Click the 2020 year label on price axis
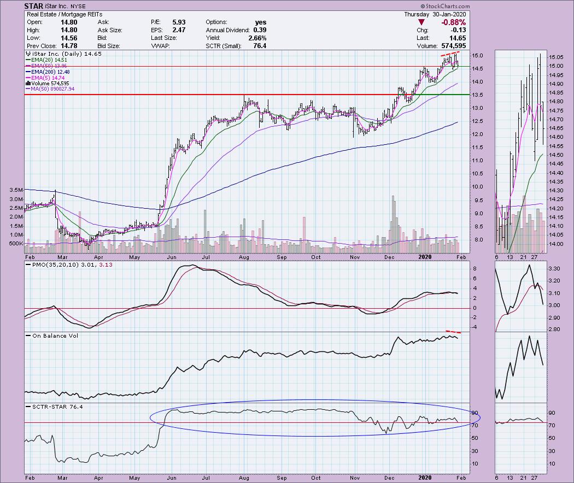This screenshot has width=574, height=483. click(x=425, y=257)
